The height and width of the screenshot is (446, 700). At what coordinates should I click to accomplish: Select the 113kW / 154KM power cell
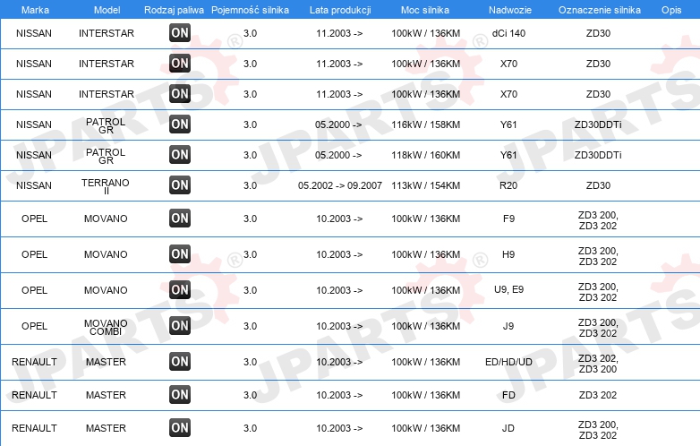(425, 185)
